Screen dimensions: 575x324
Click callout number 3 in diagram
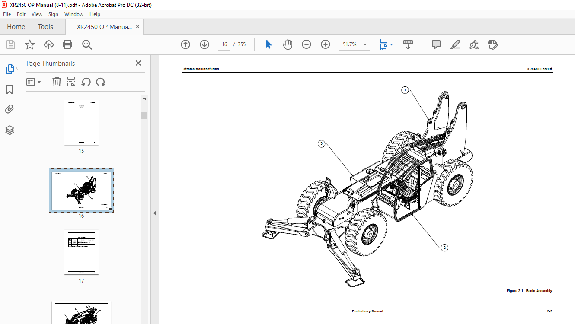tap(321, 144)
